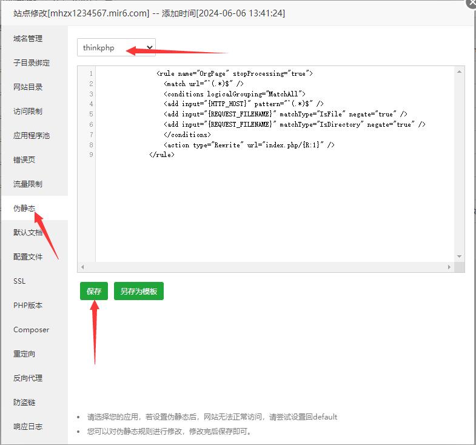Go to the 网站目录 section
The height and width of the screenshot is (445, 476).
tap(28, 87)
